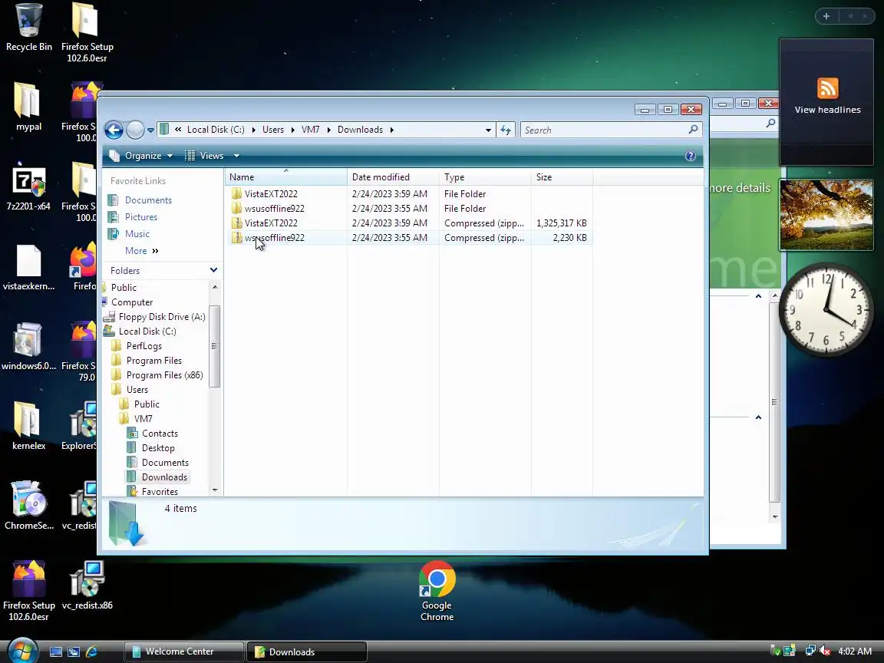Open the Recycle Bin desktop icon
This screenshot has width=884, height=663.
[28, 28]
